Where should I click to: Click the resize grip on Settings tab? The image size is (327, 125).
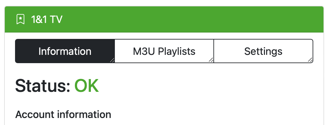point(310,60)
